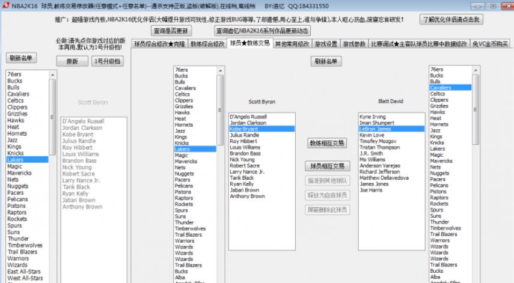
Task: Click the NBA2K16 app icon in title bar
Action: tap(5, 5)
